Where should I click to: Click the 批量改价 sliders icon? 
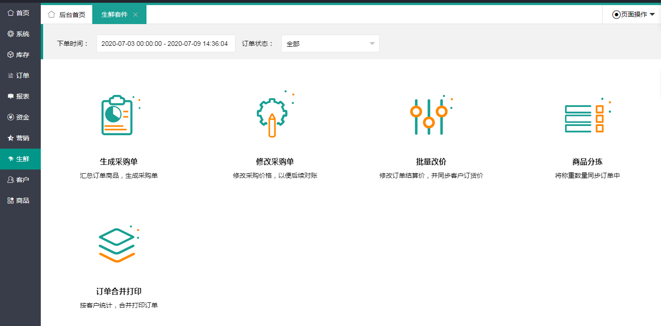tap(429, 117)
